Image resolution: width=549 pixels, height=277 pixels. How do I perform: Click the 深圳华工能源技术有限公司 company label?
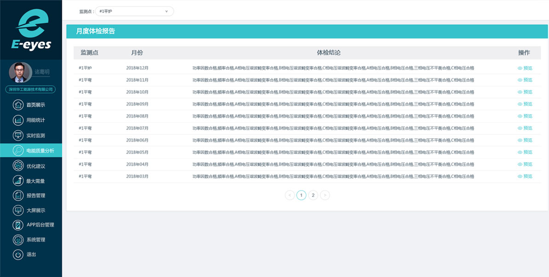coord(31,90)
